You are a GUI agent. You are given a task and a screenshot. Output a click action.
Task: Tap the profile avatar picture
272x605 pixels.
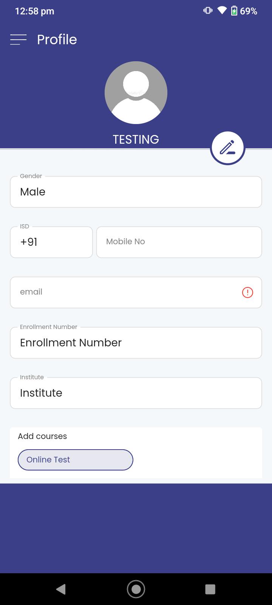point(136,93)
